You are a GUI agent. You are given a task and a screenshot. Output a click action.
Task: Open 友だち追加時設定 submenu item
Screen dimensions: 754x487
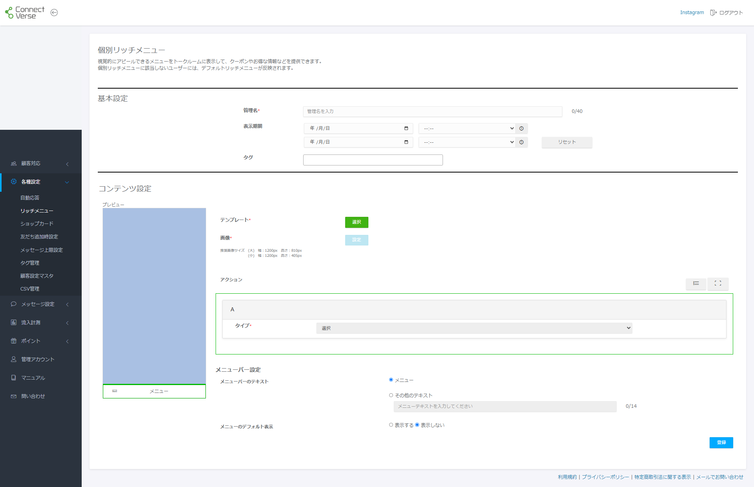pos(39,236)
